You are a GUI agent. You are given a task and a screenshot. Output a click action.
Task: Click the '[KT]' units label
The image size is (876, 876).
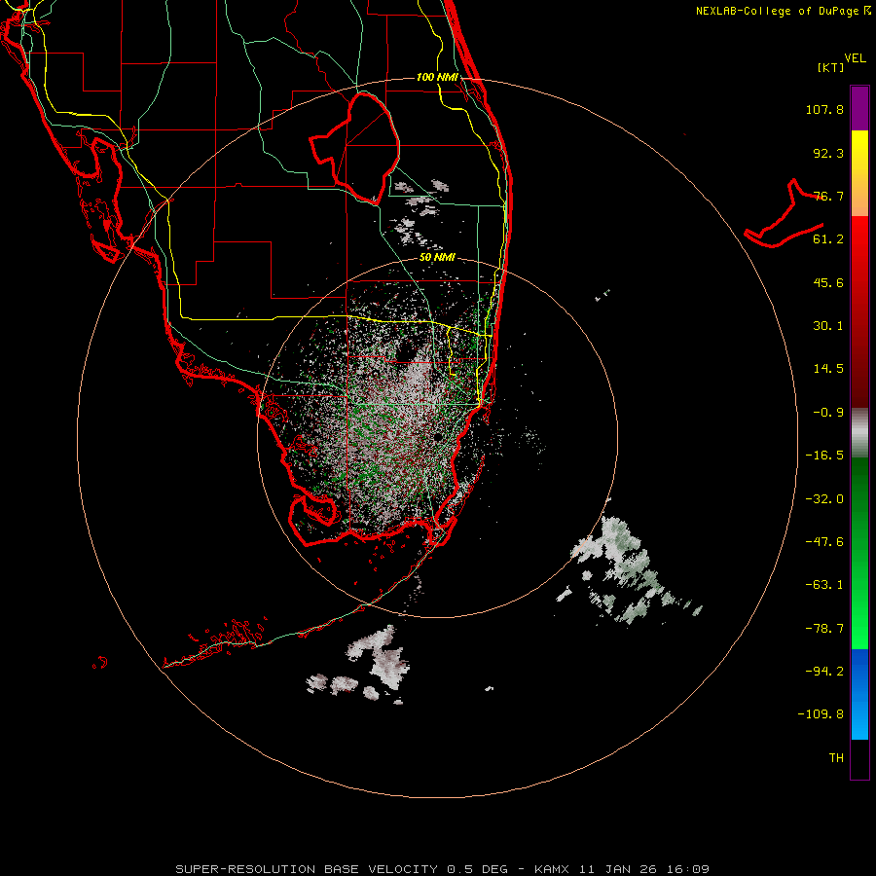pyautogui.click(x=831, y=67)
